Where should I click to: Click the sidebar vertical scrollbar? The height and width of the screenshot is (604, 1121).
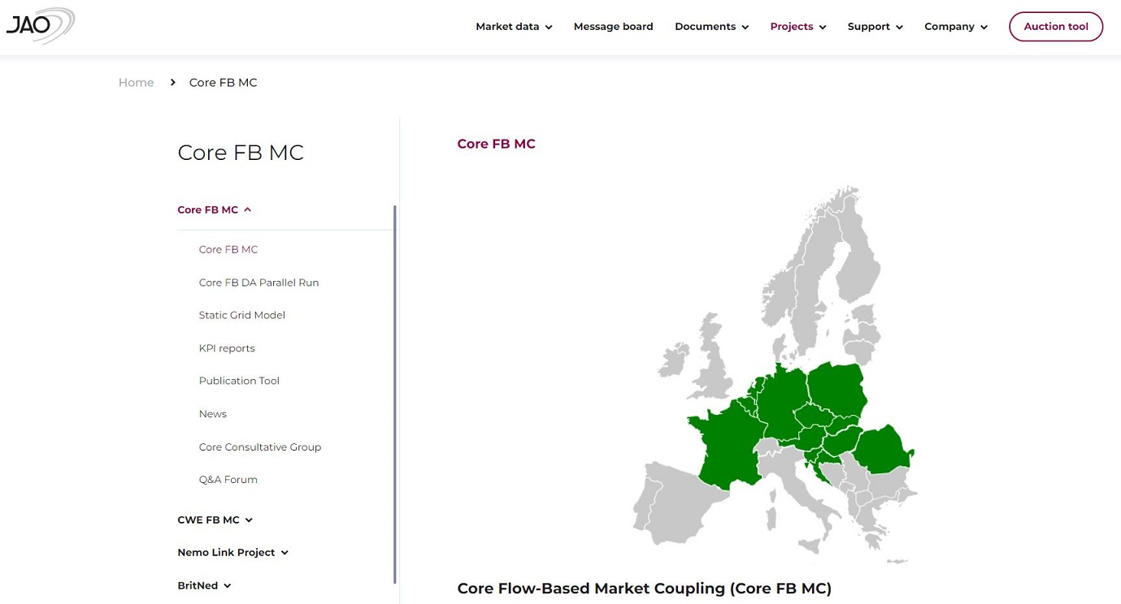(x=395, y=395)
